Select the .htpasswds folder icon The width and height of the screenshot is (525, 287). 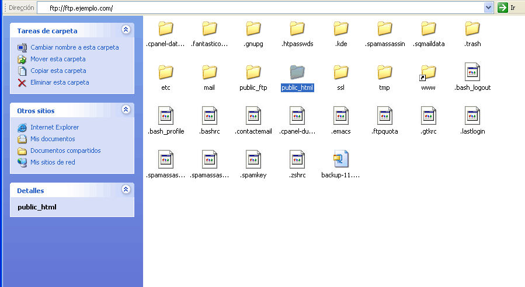click(x=297, y=29)
